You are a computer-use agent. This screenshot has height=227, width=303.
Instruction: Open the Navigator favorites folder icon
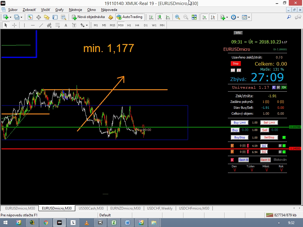coord(47,17)
